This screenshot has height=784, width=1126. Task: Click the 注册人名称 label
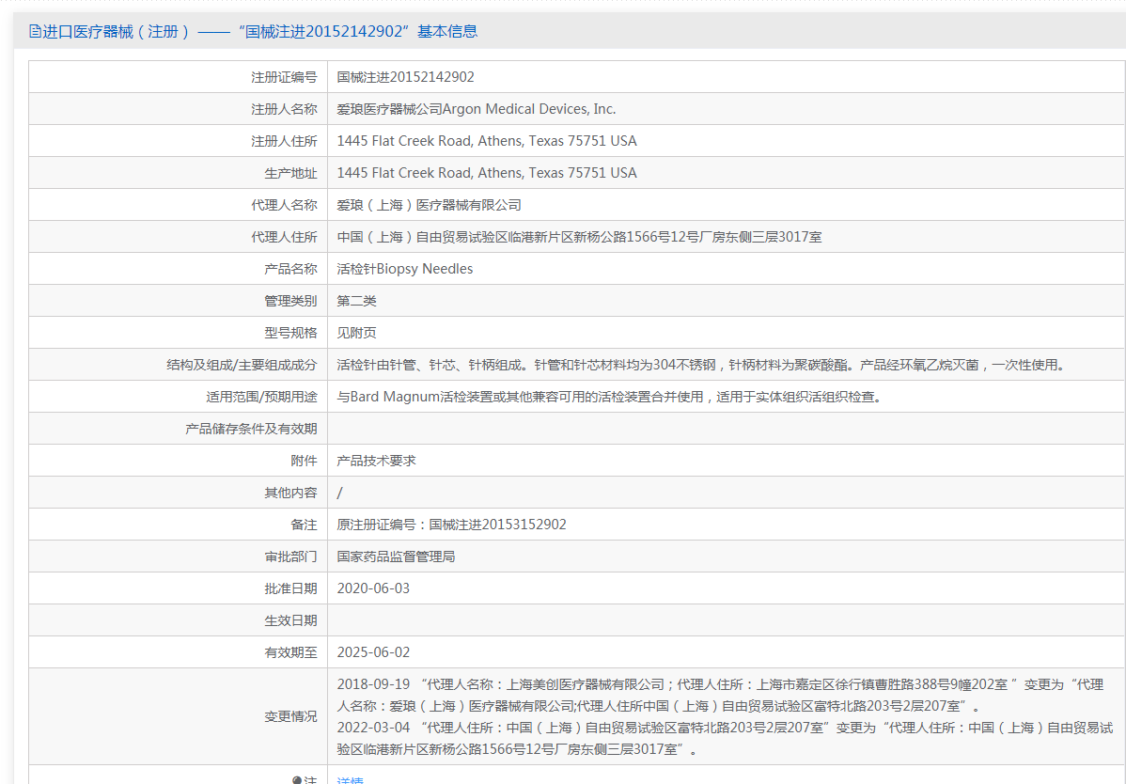click(x=284, y=109)
